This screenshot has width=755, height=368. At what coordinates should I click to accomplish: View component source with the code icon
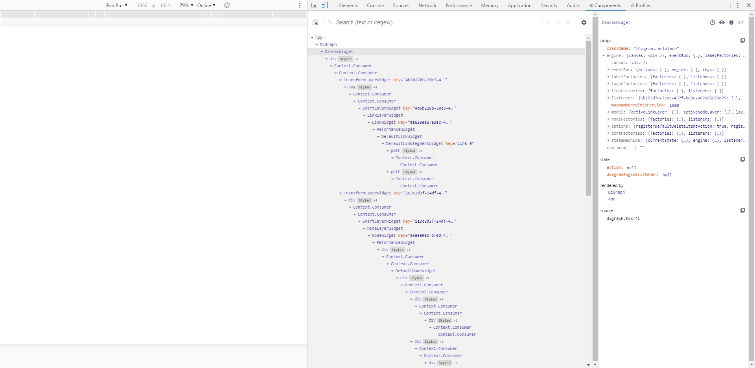click(x=741, y=22)
